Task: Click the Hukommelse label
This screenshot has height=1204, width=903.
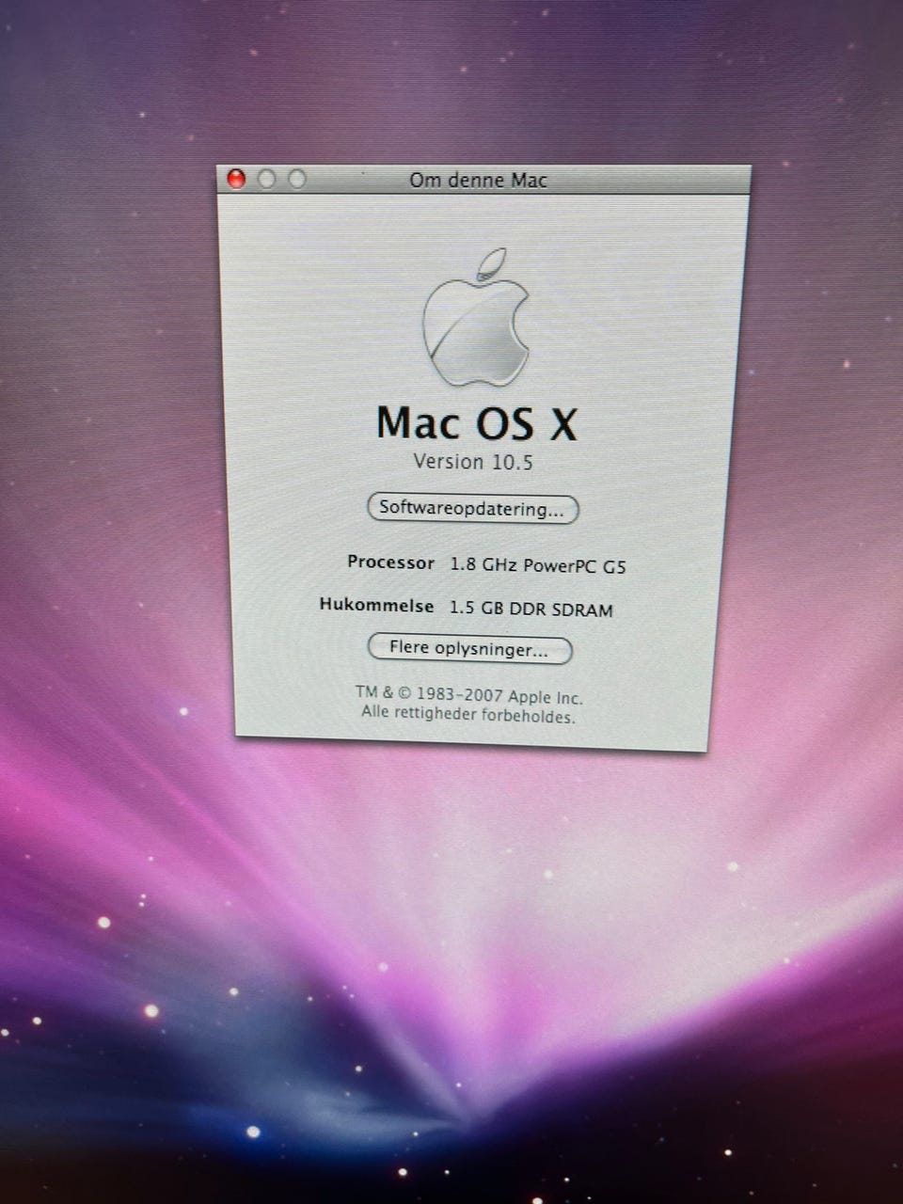Action: tap(376, 605)
